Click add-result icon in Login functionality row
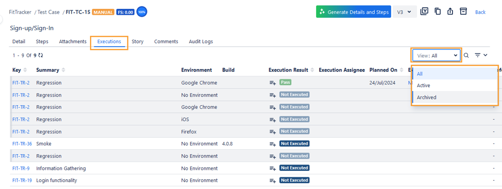 click(x=273, y=180)
